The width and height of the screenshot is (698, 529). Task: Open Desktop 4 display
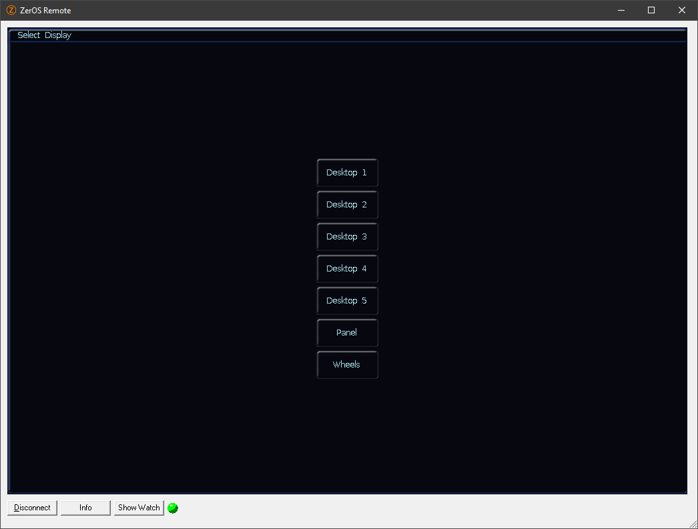point(347,269)
